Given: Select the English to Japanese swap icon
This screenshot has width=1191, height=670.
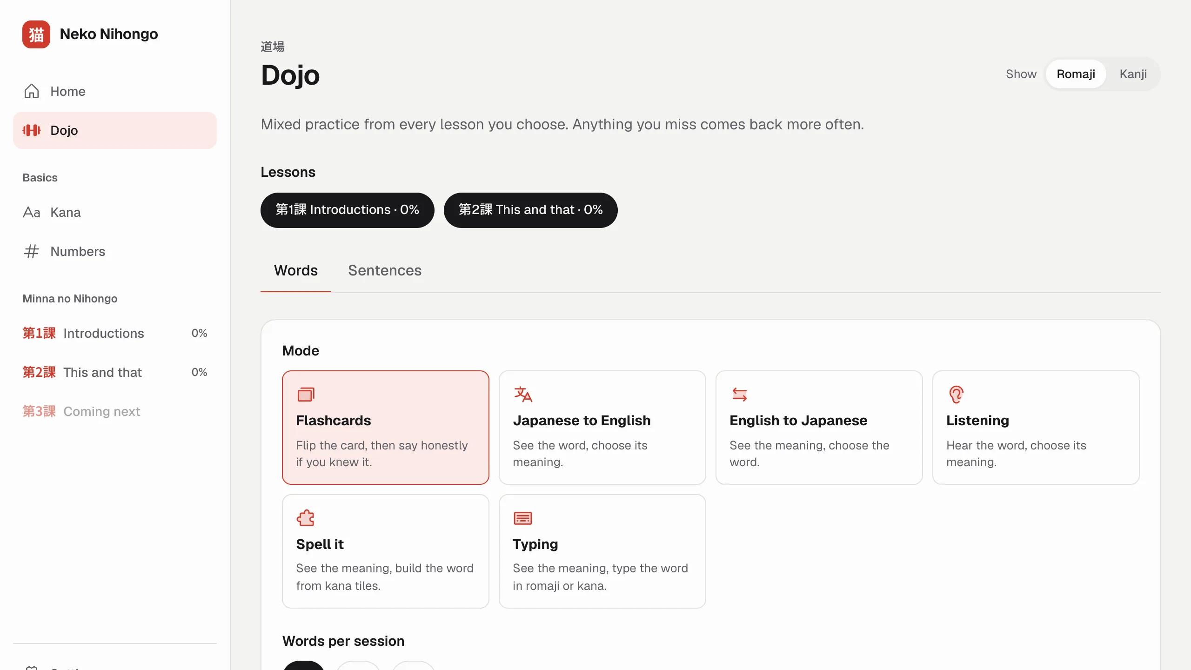Looking at the screenshot, I should (740, 395).
